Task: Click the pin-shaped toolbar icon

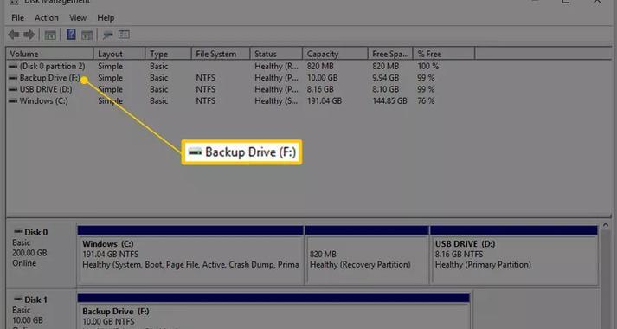Action: (x=107, y=35)
